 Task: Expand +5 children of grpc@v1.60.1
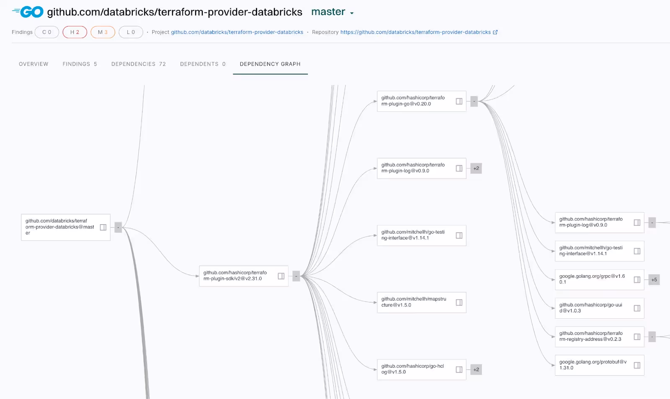click(654, 279)
